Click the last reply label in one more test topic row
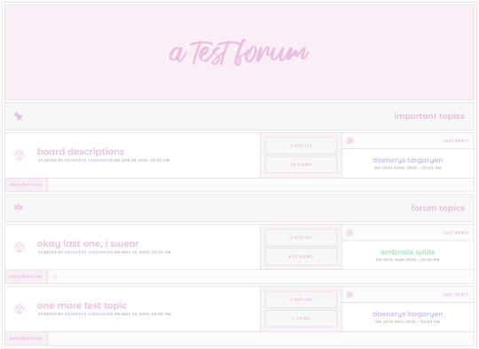Viewport: 479px width, 349px height. (455, 295)
